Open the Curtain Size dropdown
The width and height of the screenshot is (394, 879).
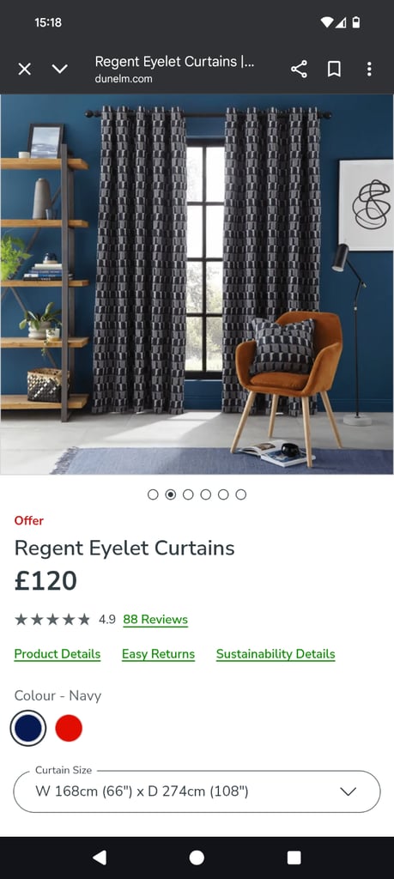pos(197,791)
